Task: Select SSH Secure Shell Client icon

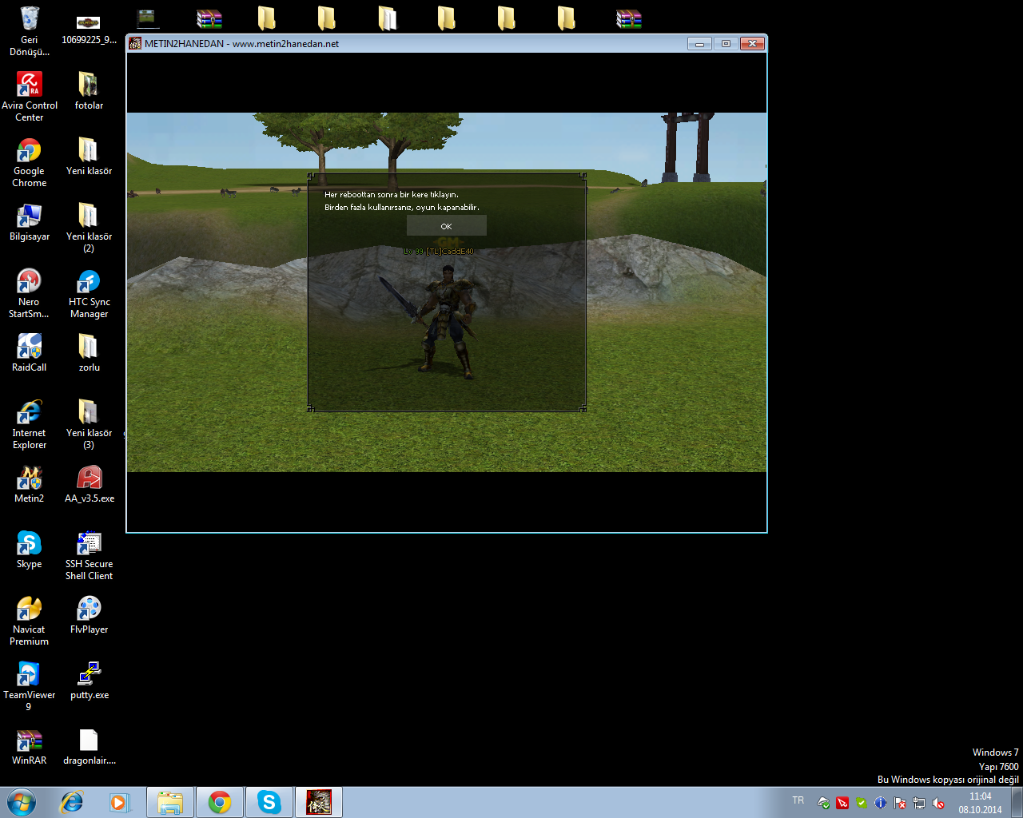Action: (x=90, y=556)
